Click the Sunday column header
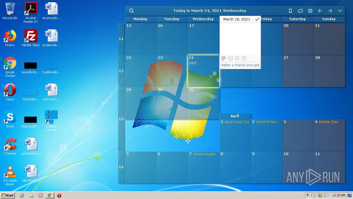 [330, 19]
